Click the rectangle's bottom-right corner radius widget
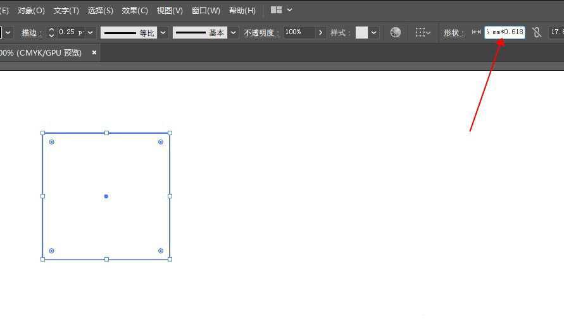This screenshot has width=564, height=319. [161, 251]
